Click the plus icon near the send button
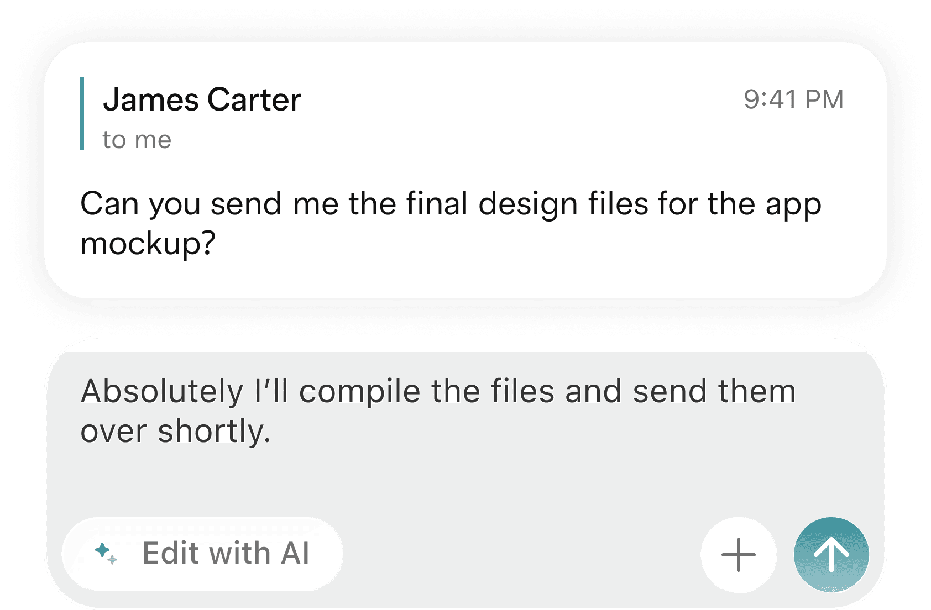This screenshot has height=610, width=931. pyautogui.click(x=739, y=554)
